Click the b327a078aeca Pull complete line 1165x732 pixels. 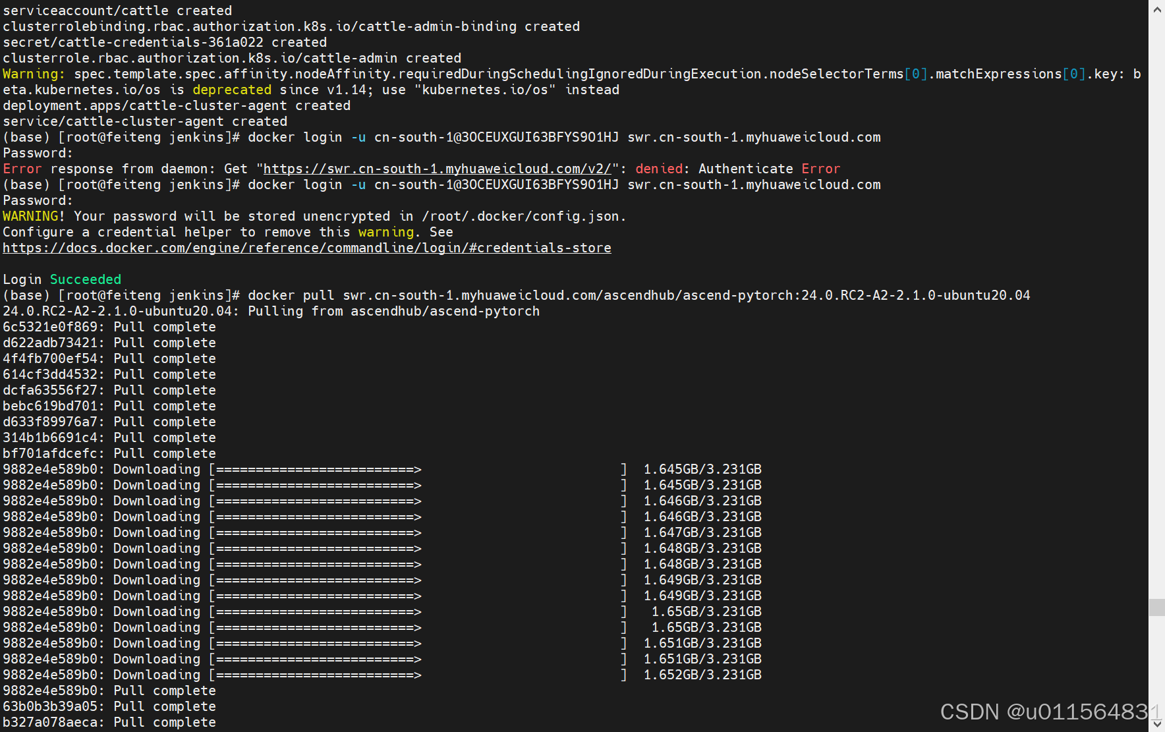pyautogui.click(x=109, y=722)
